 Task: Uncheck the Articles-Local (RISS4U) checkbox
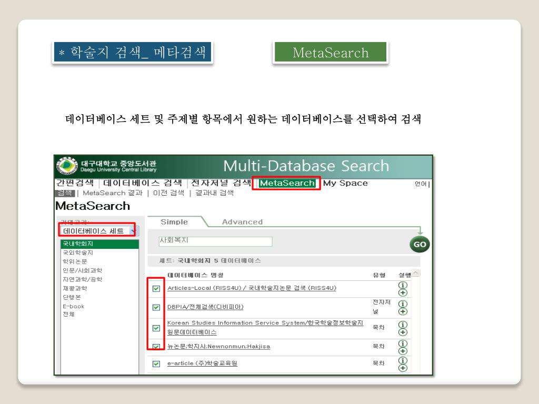(156, 288)
